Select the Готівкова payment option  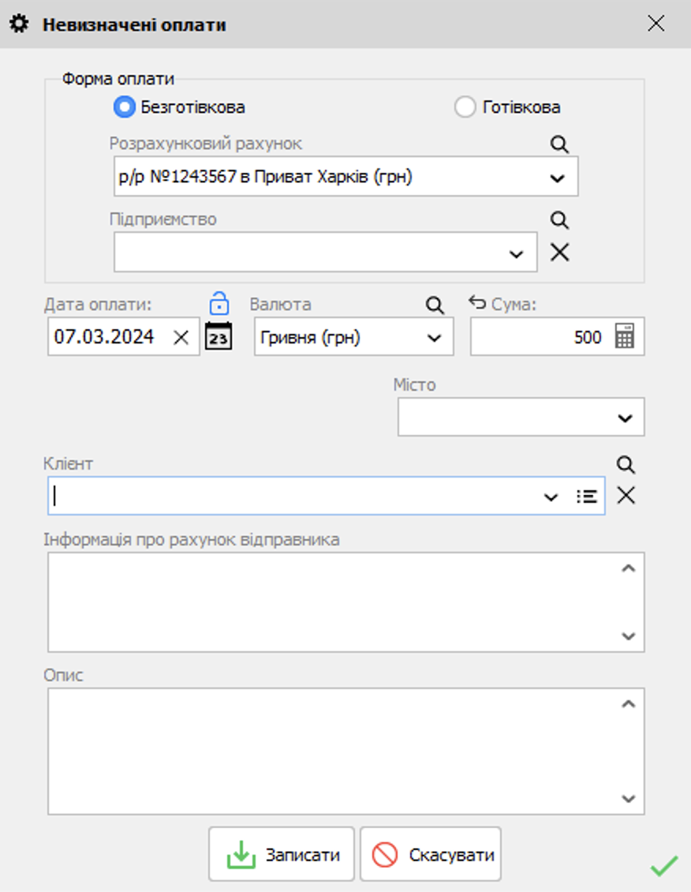coord(465,107)
